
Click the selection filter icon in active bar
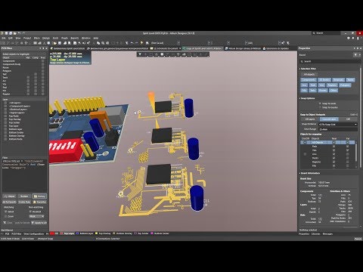click(140, 54)
